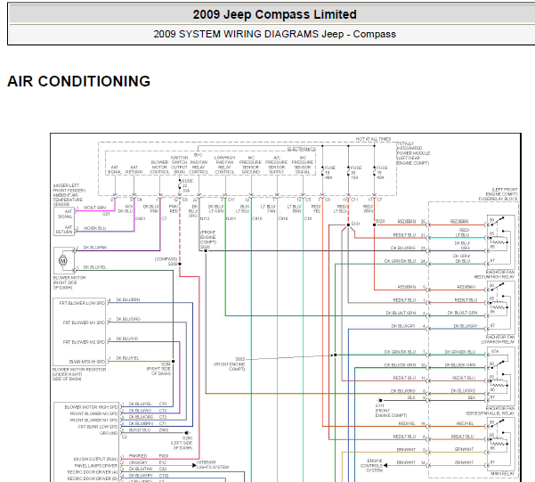Click the '(COMPASS) S209' splice label
535x482 pixels.
coord(166,261)
